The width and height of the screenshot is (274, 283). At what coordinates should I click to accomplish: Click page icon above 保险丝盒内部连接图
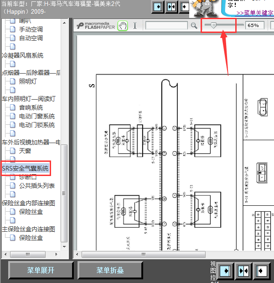click(13, 194)
